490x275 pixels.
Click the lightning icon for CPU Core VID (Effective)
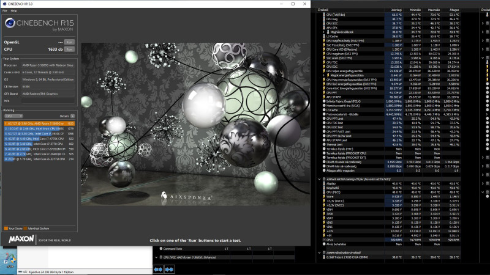click(324, 50)
